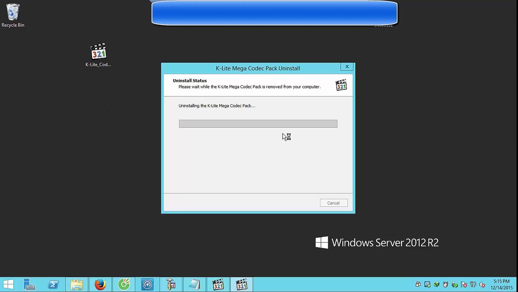Launch Firefox from the taskbar
The width and height of the screenshot is (518, 292).
click(x=100, y=285)
